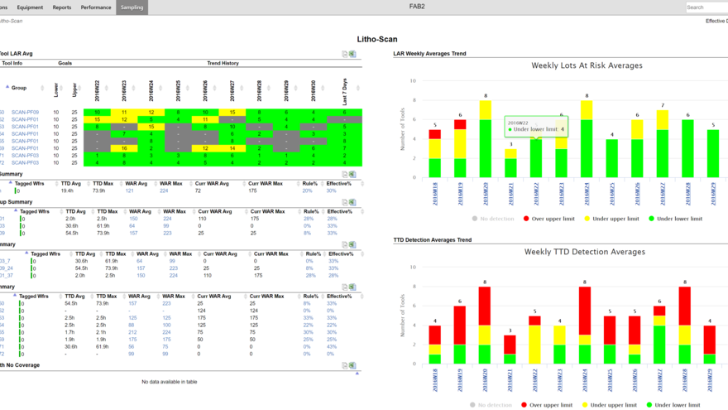Select the Sampling tab
This screenshot has height=410, width=728.
pyautogui.click(x=132, y=7)
